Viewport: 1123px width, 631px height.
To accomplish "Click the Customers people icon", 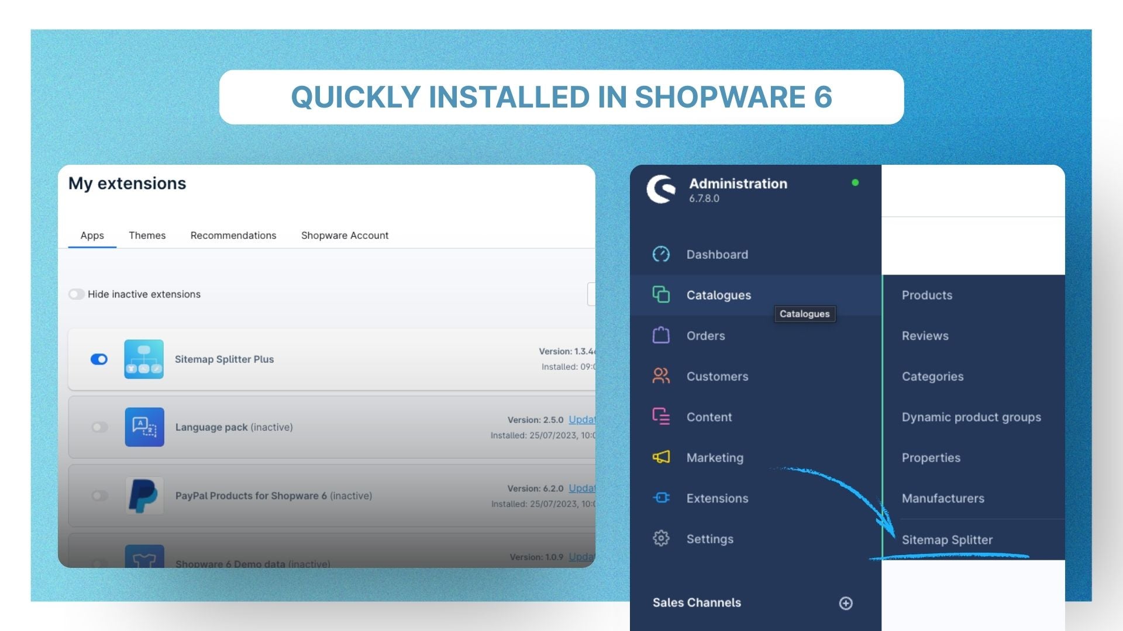I will 661,376.
